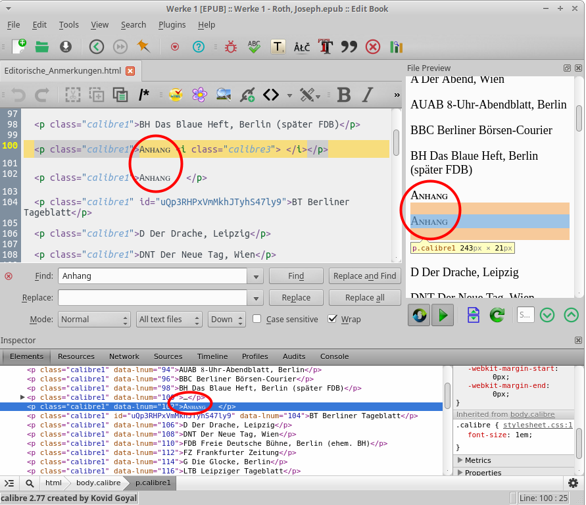Uncheck the Wrap checkbox
Viewport: 586px width, 505px height.
(x=333, y=320)
